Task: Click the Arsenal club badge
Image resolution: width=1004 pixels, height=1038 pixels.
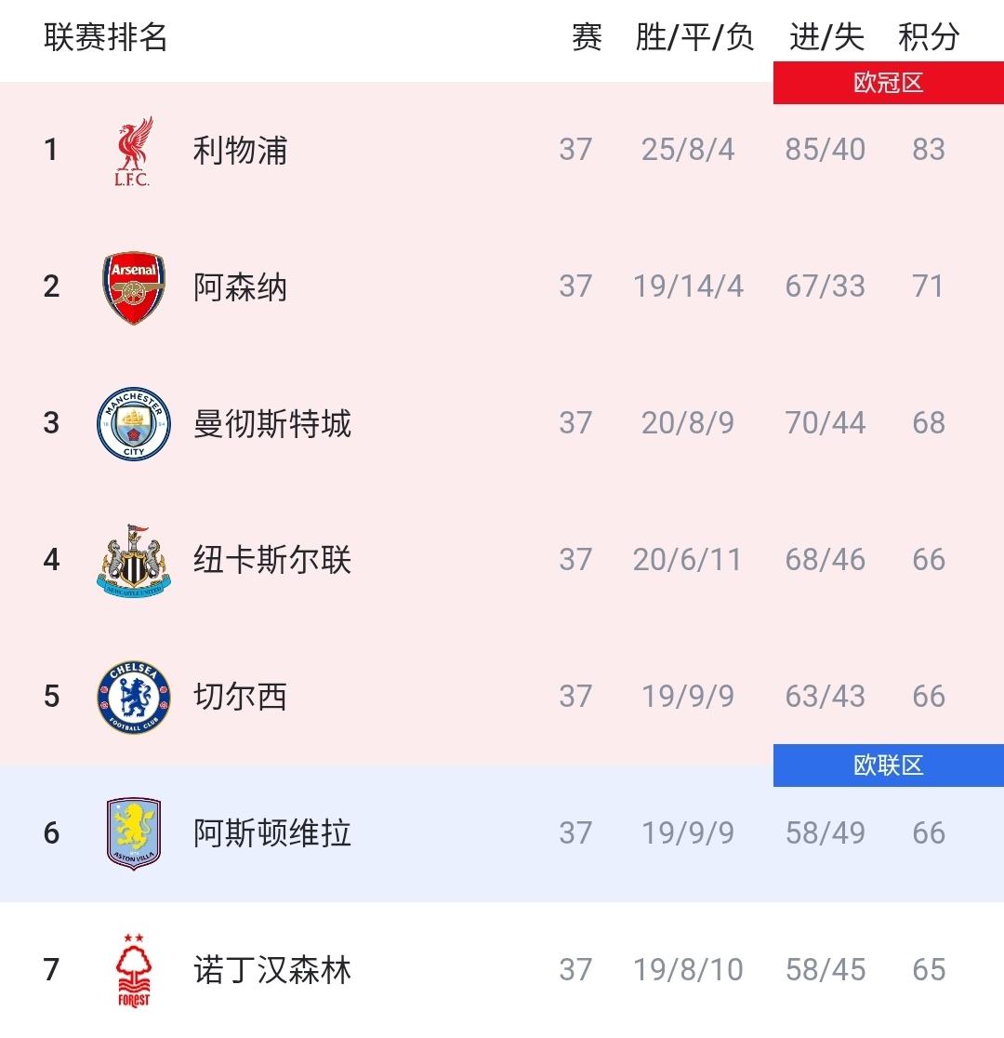Action: pyautogui.click(x=134, y=287)
